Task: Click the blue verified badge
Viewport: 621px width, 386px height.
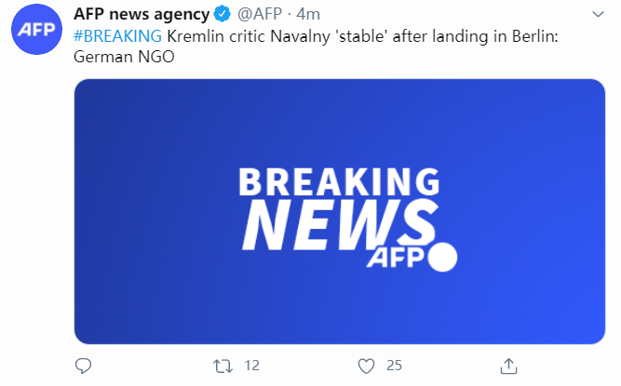Action: pyautogui.click(x=222, y=16)
